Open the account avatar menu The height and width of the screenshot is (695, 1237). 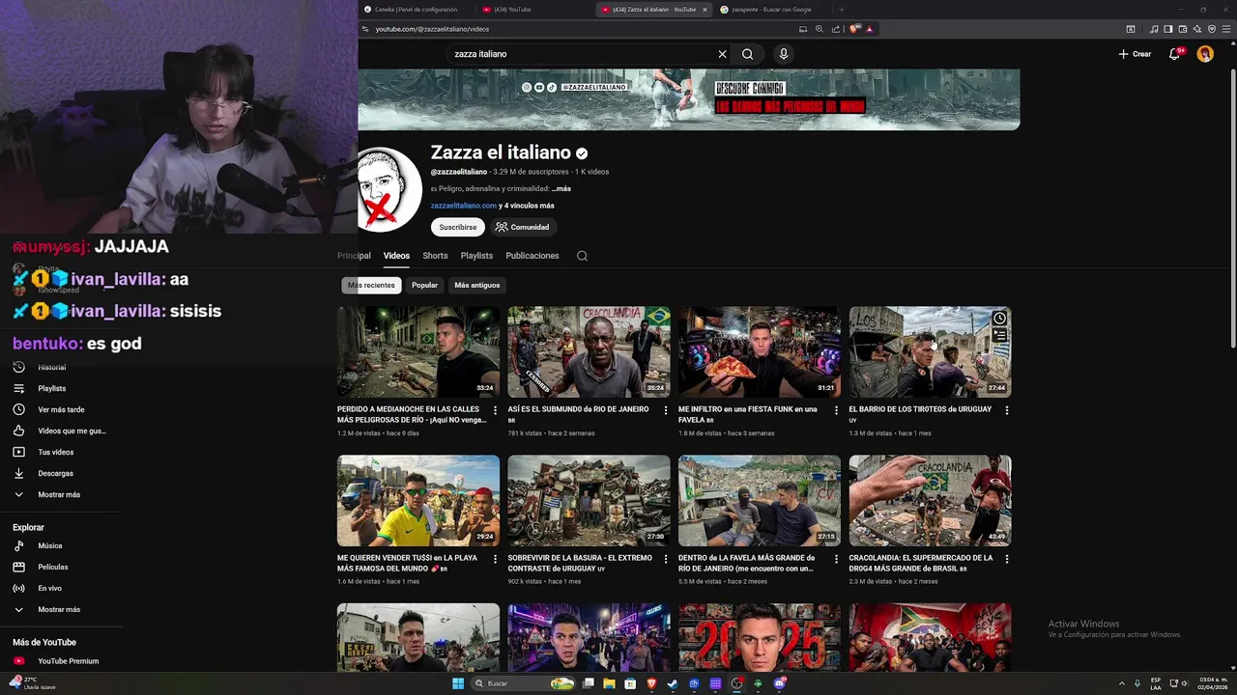(x=1205, y=54)
